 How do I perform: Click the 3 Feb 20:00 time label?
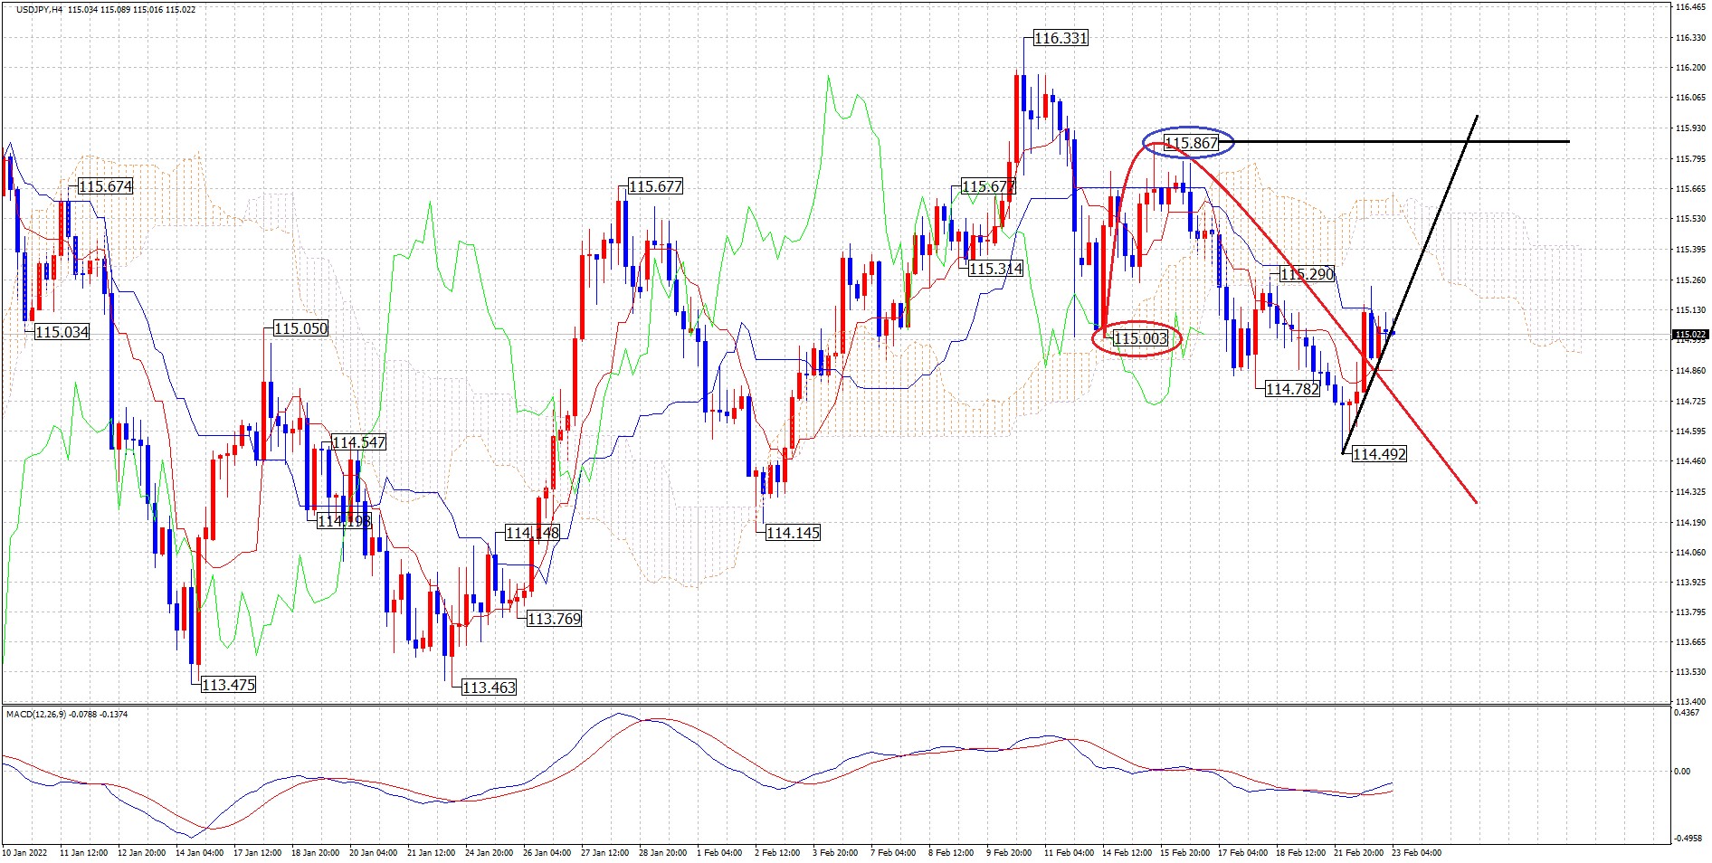tap(835, 853)
